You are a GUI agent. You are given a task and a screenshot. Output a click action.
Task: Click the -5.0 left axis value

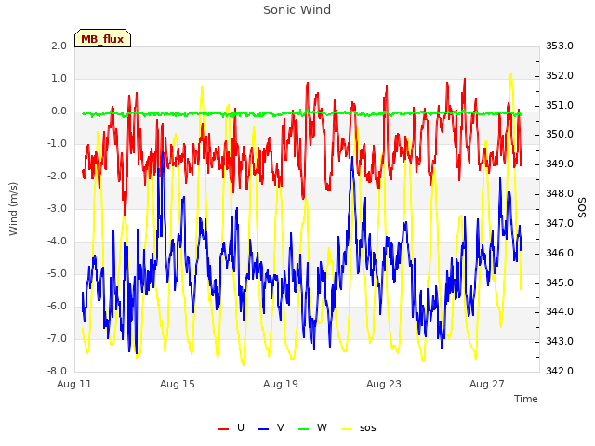(57, 274)
